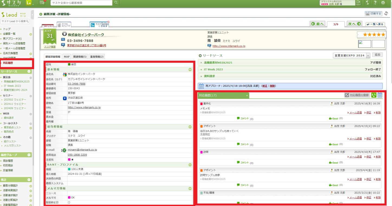Click the HP icon beside the homepage URL

(x=209, y=46)
